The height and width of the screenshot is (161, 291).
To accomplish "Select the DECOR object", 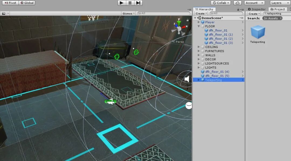I will 210,59.
